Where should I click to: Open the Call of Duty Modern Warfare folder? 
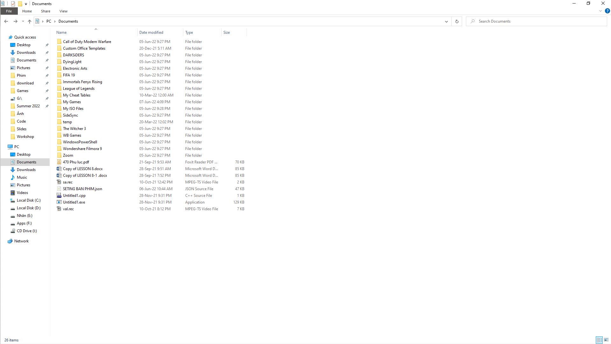[87, 41]
